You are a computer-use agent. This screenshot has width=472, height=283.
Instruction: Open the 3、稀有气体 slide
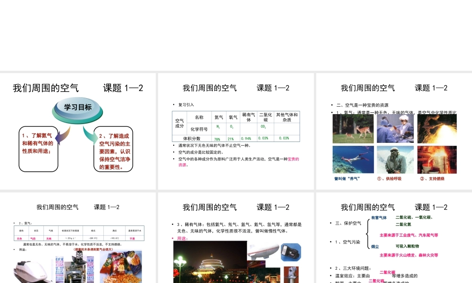(236, 238)
